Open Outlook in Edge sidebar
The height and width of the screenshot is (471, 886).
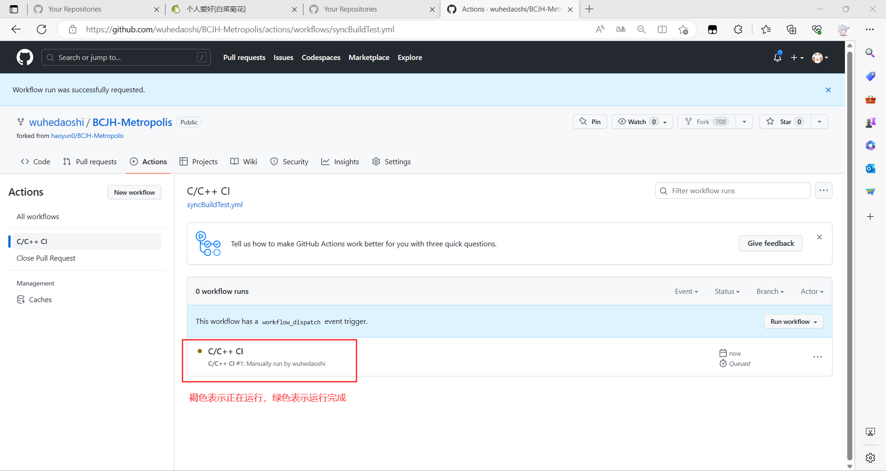pos(870,168)
